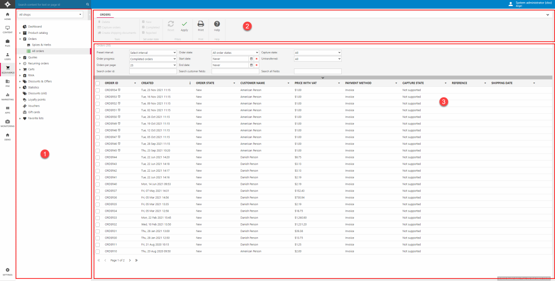The image size is (555, 281).
Task: Tick the checkbox for ORDER54
Action: [98, 90]
